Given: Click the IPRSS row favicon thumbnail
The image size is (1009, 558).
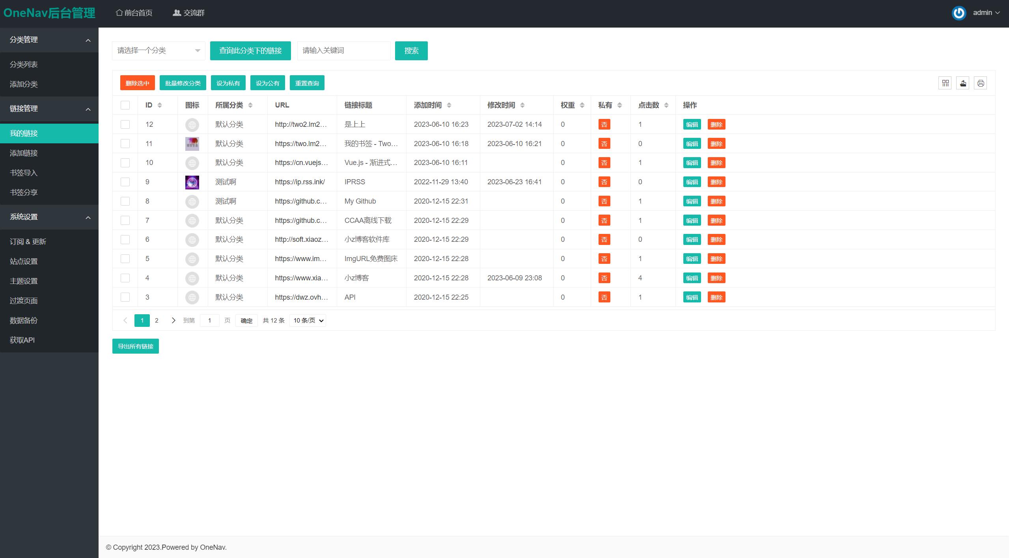Looking at the screenshot, I should click(x=192, y=182).
